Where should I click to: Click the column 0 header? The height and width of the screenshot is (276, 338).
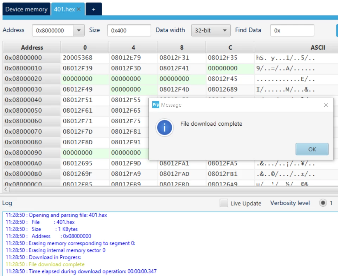(x=85, y=48)
